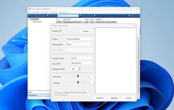The image size is (174, 110).
Task: Open the Formato colore dropdown
Action: (x=82, y=58)
